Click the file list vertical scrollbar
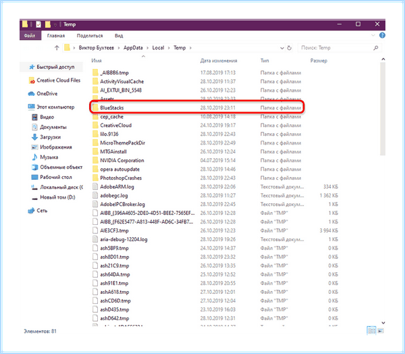The height and width of the screenshot is (354, 405). [383, 109]
